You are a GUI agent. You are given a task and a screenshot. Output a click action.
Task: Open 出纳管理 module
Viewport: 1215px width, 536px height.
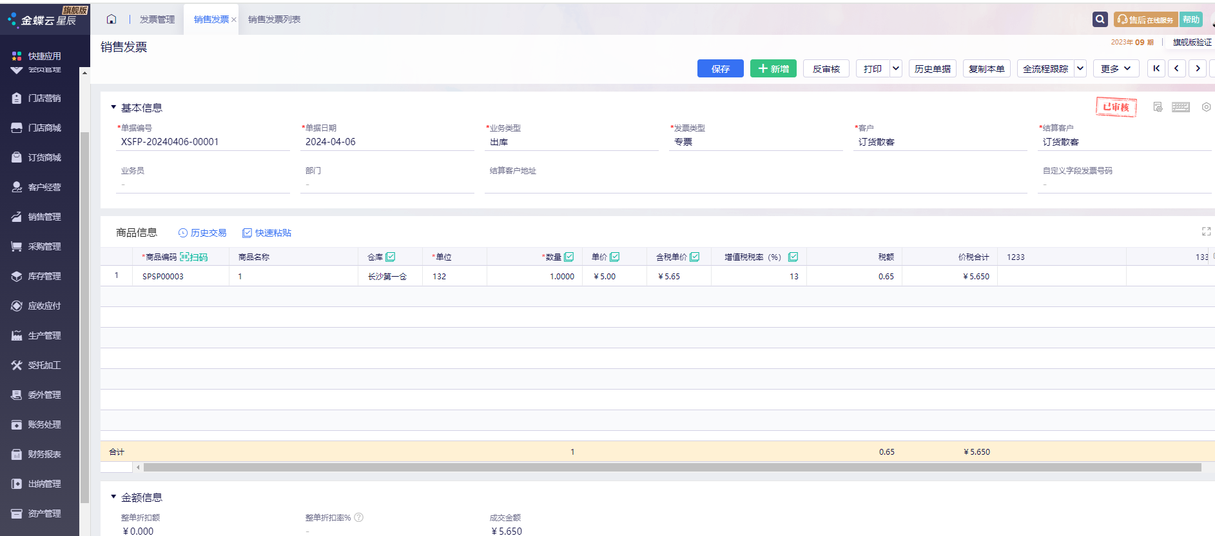pos(37,484)
